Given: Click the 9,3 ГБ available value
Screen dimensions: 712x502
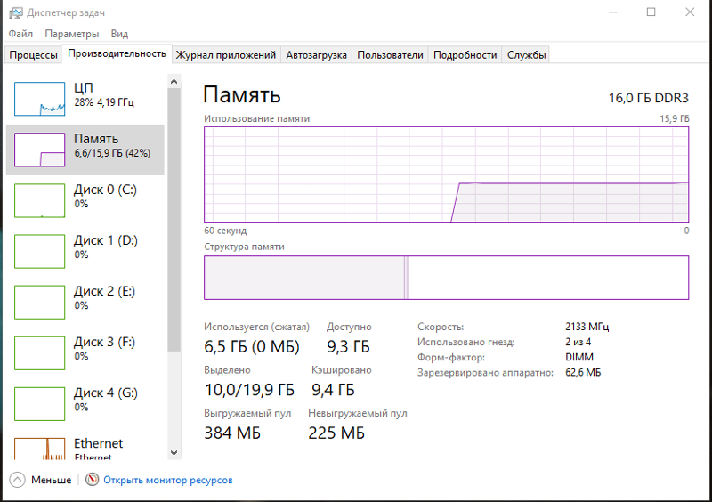Looking at the screenshot, I should (348, 346).
